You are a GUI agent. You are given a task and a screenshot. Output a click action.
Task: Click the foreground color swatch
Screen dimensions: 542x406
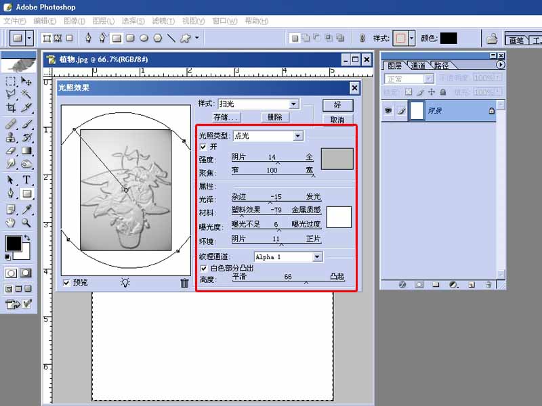(14, 242)
